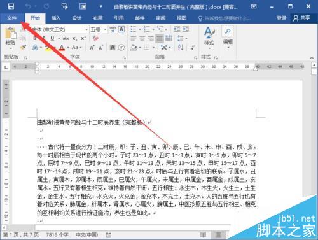Toggle Bold formatting

coord(35,38)
